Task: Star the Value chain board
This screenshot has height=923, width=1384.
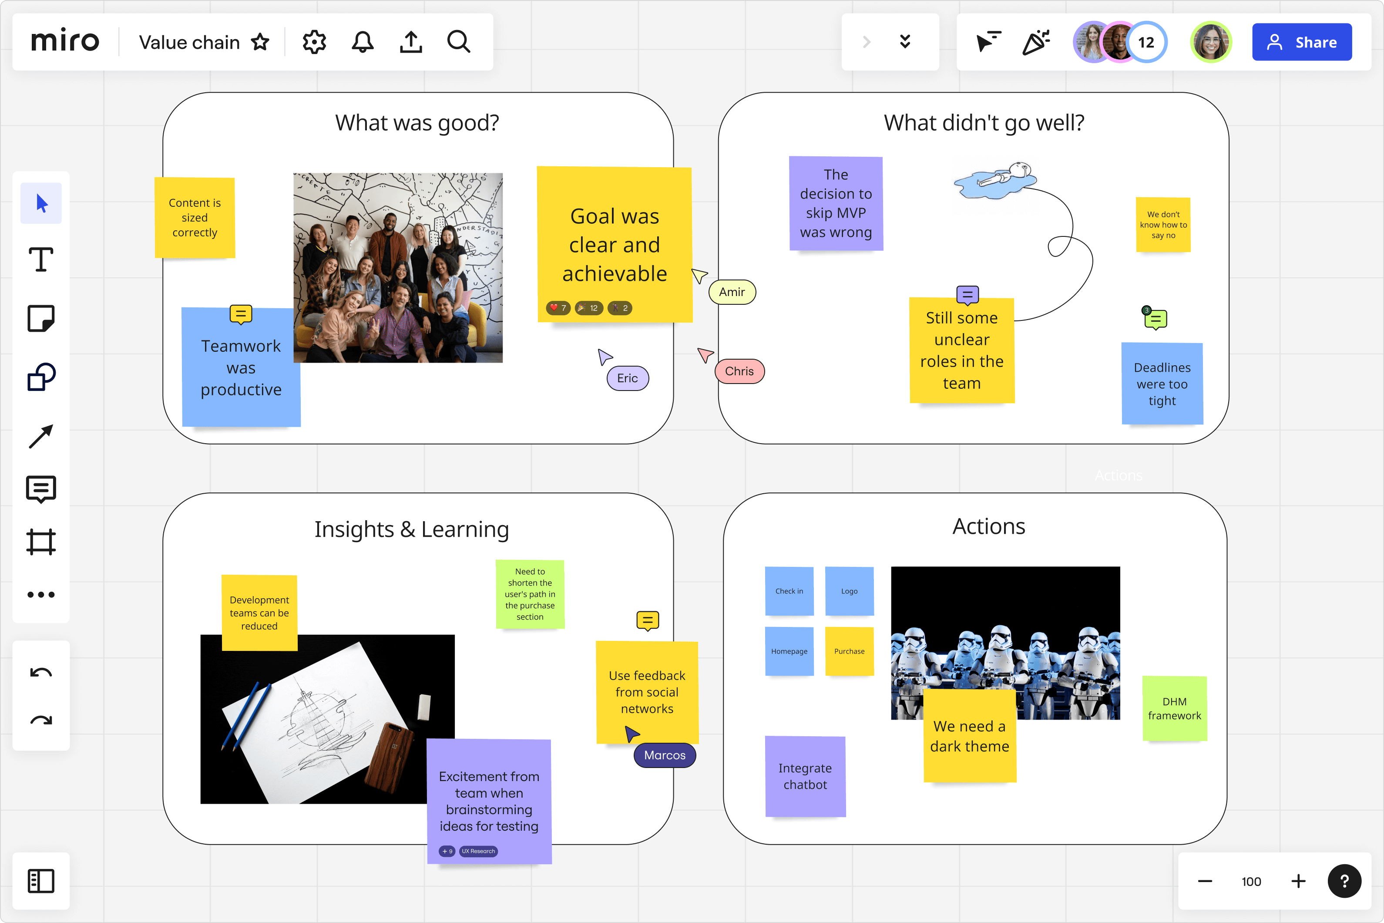Action: click(259, 42)
